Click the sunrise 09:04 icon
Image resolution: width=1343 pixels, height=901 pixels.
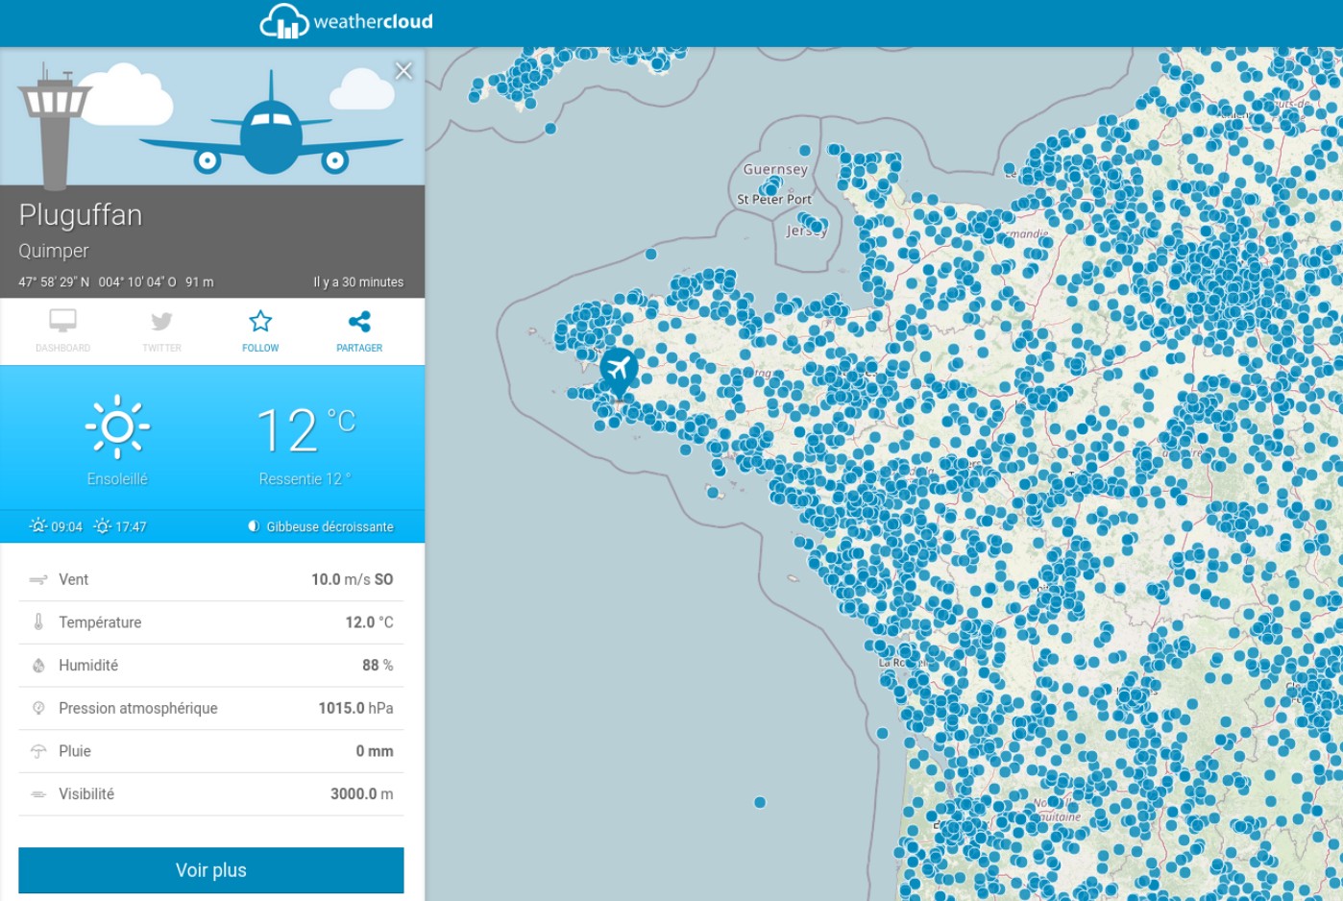(x=38, y=525)
